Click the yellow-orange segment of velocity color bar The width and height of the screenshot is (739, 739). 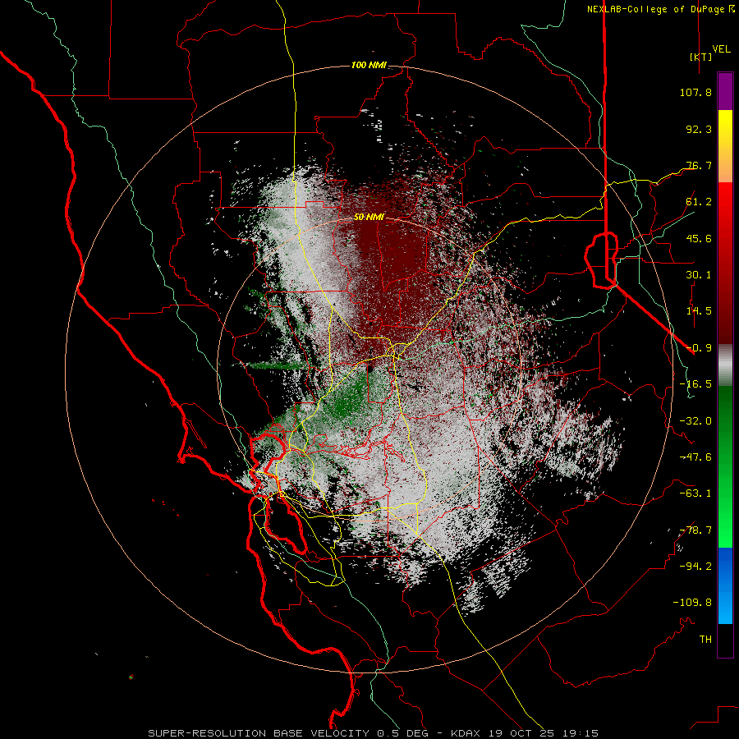click(x=725, y=146)
